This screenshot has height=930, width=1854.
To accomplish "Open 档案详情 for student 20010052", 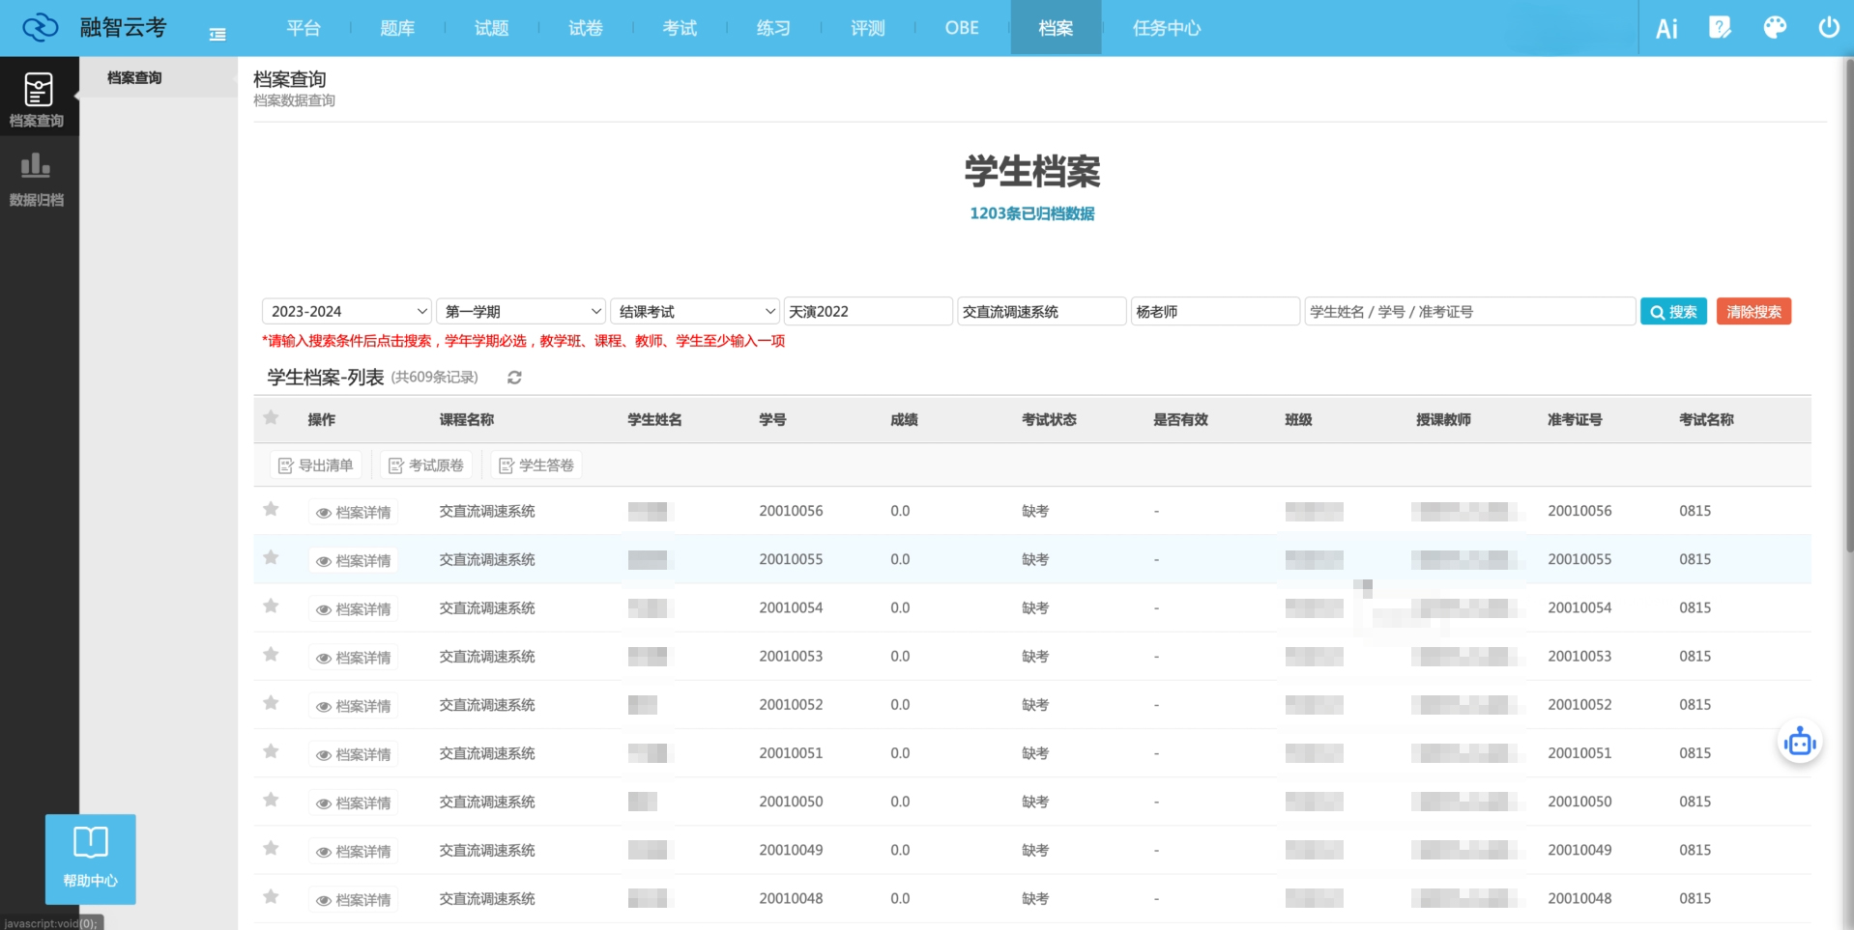I will [x=354, y=706].
